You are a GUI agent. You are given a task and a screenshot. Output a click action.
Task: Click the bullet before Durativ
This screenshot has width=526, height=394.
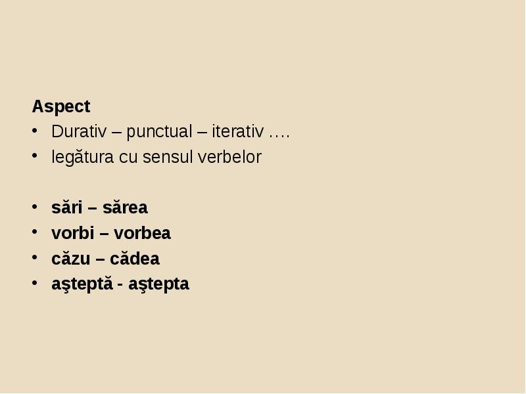35,131
